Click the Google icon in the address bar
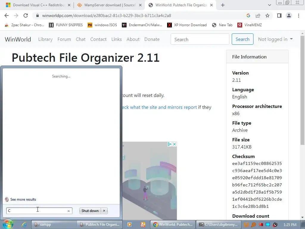This screenshot has height=229, width=305. pos(248,16)
